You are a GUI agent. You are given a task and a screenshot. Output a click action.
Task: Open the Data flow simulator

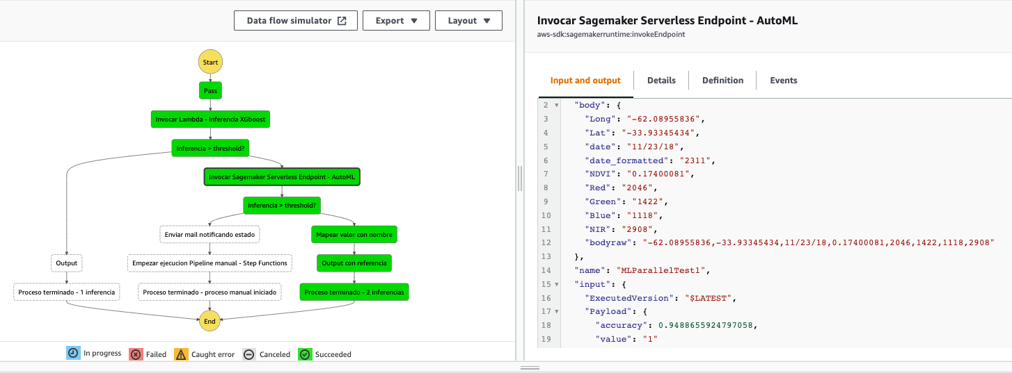pyautogui.click(x=296, y=21)
